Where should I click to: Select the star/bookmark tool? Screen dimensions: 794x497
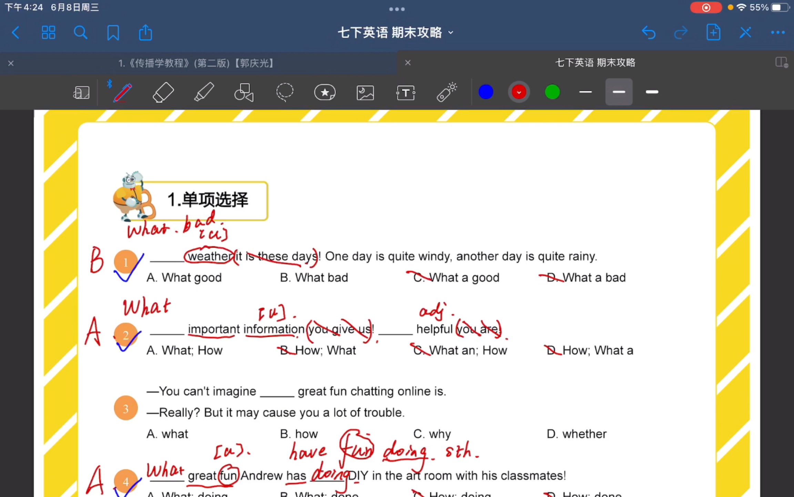[325, 92]
